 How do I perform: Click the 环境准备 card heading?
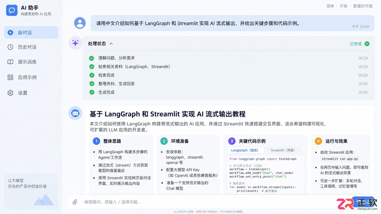[180, 141]
